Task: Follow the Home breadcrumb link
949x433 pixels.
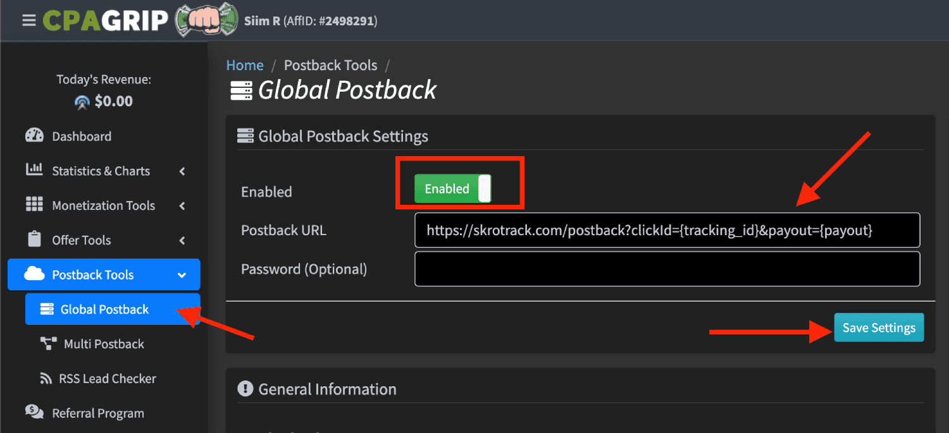Action: (x=245, y=65)
